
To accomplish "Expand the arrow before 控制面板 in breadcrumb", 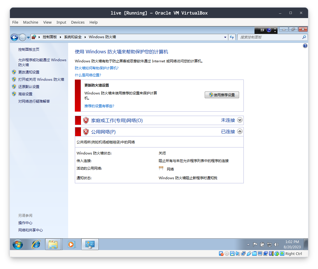I will (39, 37).
